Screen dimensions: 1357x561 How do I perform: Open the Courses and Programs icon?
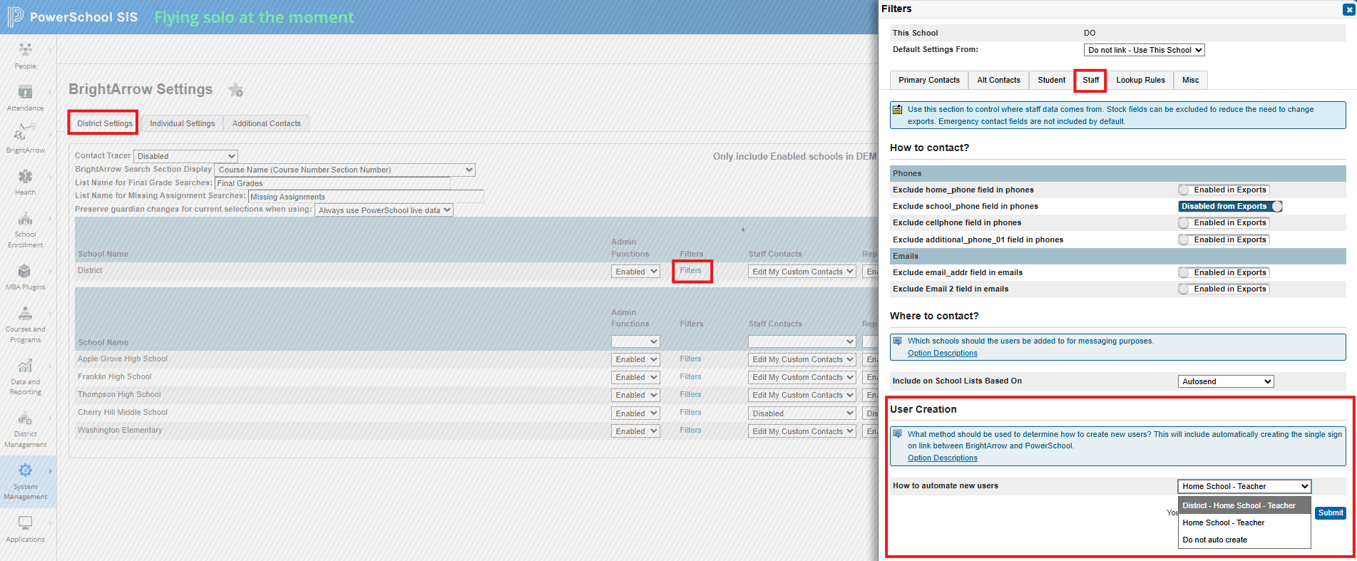click(25, 313)
